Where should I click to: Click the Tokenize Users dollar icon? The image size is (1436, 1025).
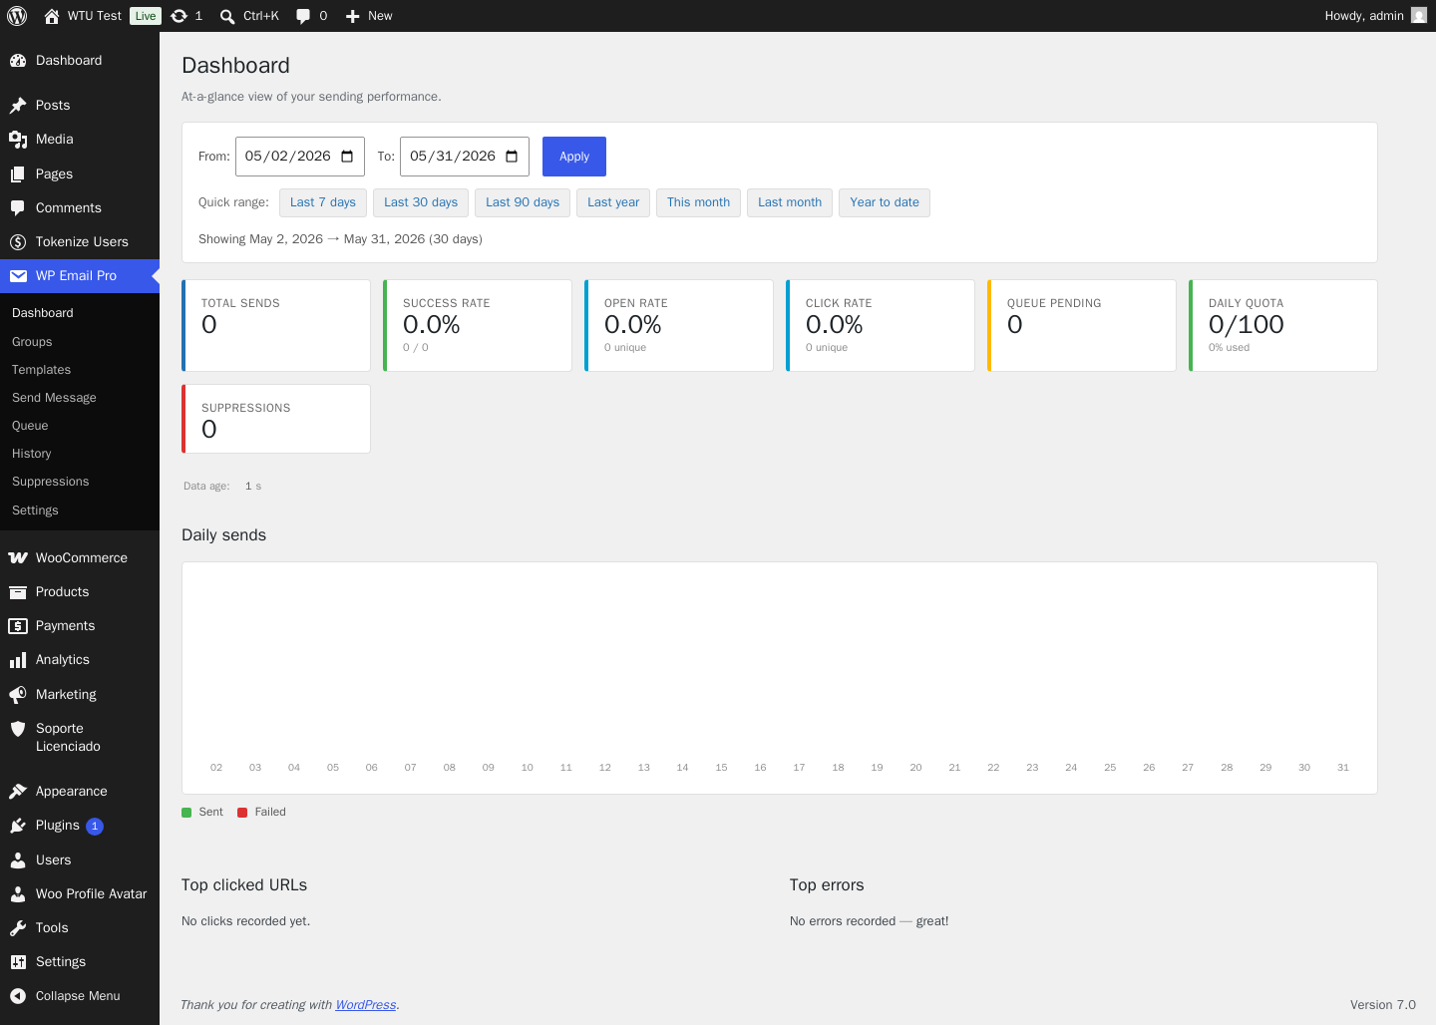(x=18, y=242)
